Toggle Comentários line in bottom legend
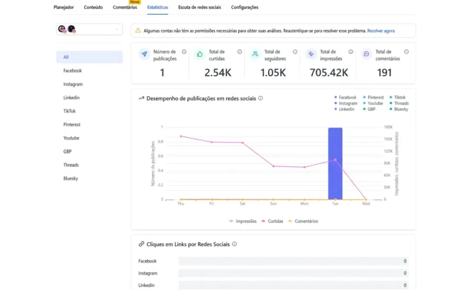This screenshot has width=465, height=290. (303, 221)
